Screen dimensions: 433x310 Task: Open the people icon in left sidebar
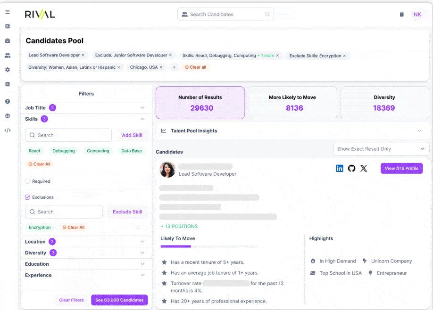pos(8,55)
